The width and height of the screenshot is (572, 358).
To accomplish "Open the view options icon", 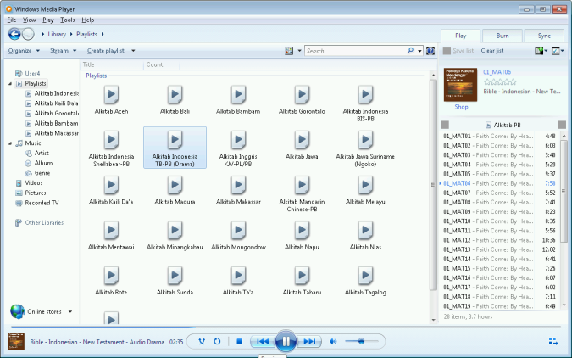I will point(289,51).
